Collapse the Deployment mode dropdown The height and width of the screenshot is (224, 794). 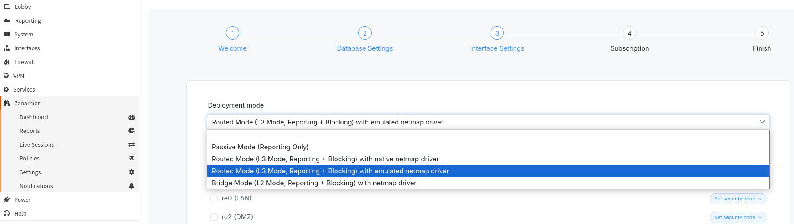[x=762, y=122]
